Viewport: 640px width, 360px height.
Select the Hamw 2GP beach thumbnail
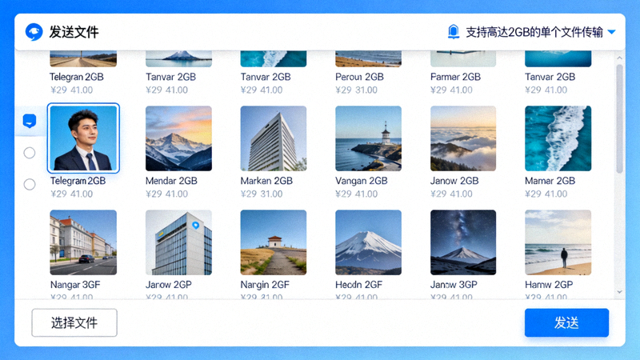(558, 242)
